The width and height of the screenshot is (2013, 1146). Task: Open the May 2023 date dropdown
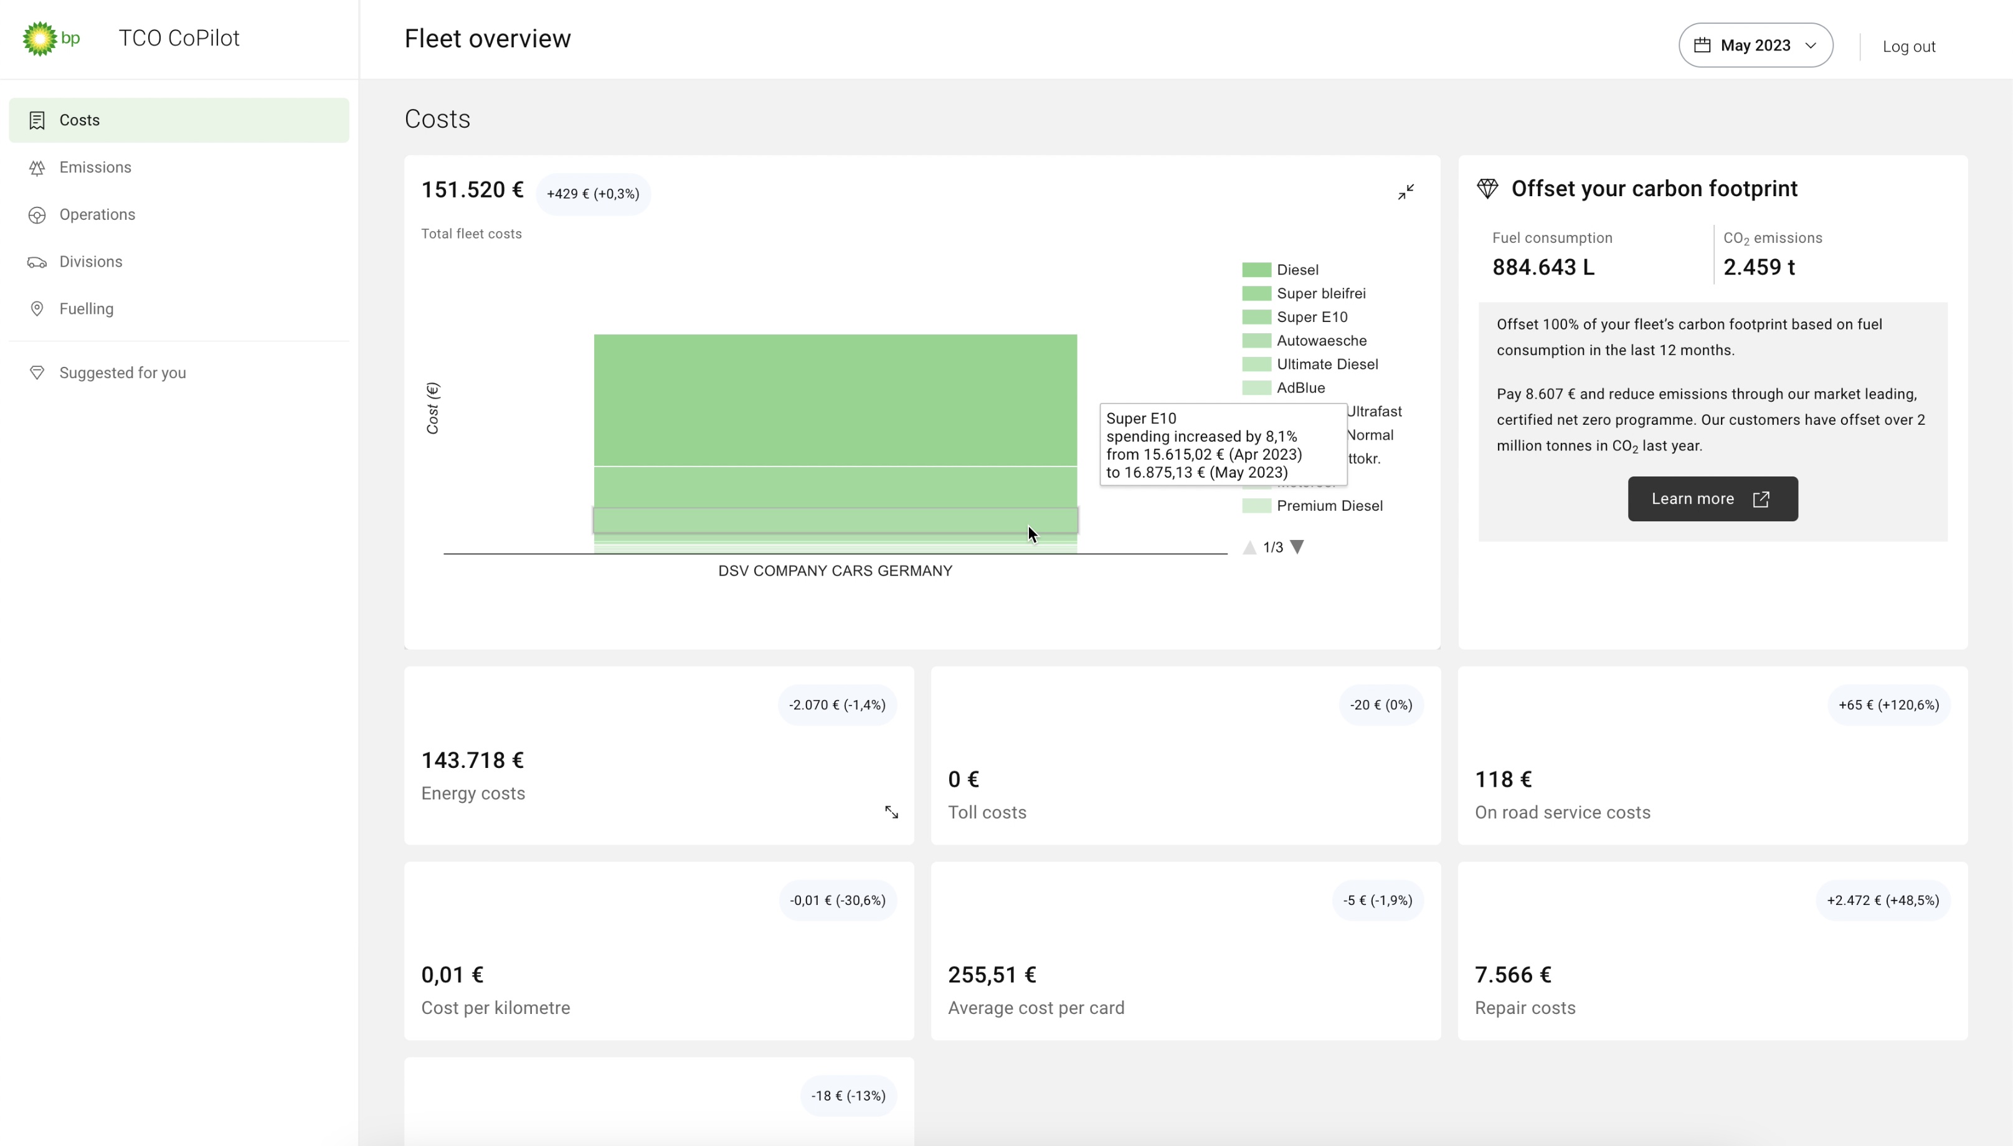(x=1755, y=45)
